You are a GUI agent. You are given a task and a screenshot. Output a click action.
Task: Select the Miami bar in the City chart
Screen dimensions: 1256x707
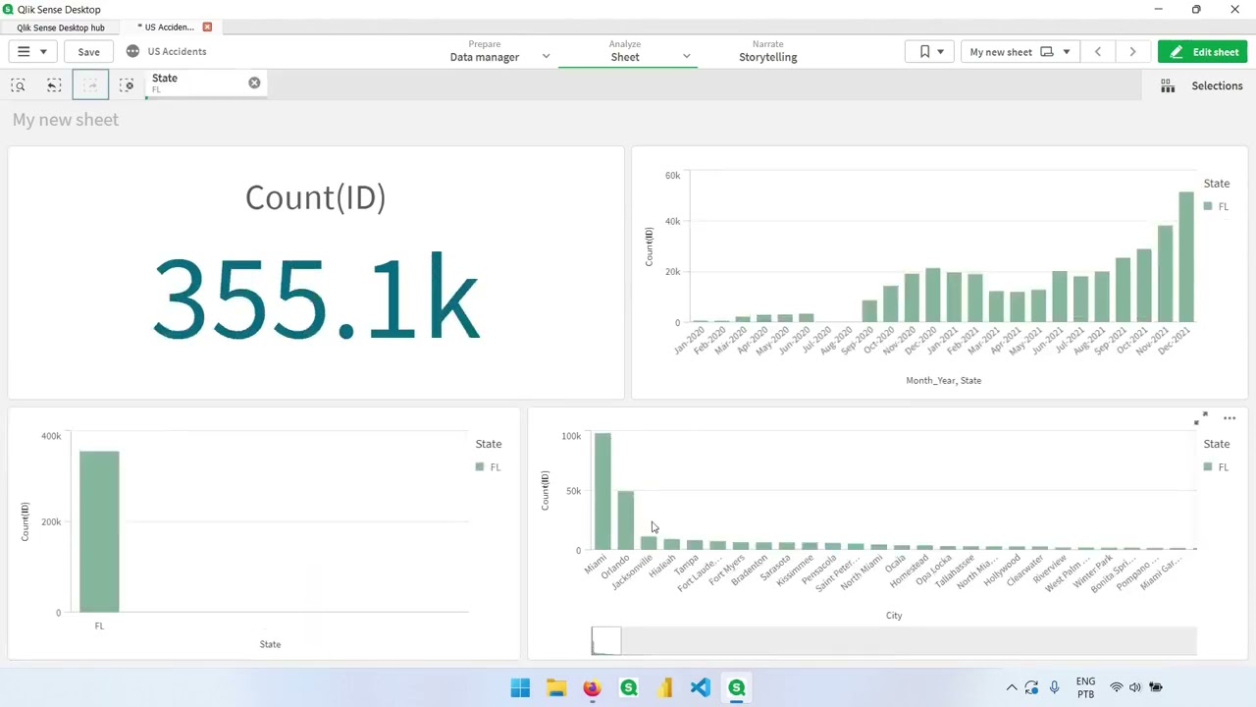[x=602, y=491]
